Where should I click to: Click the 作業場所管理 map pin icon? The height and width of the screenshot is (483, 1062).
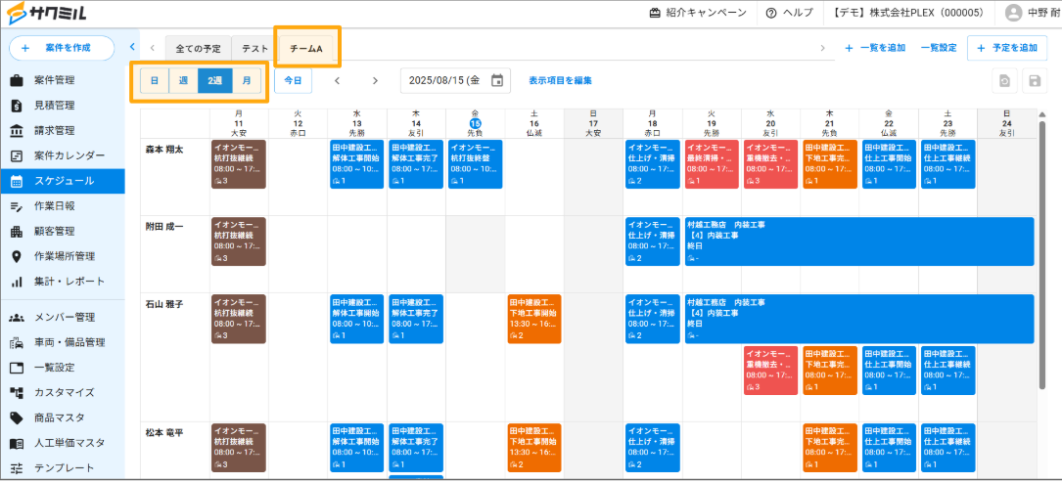[x=17, y=256]
